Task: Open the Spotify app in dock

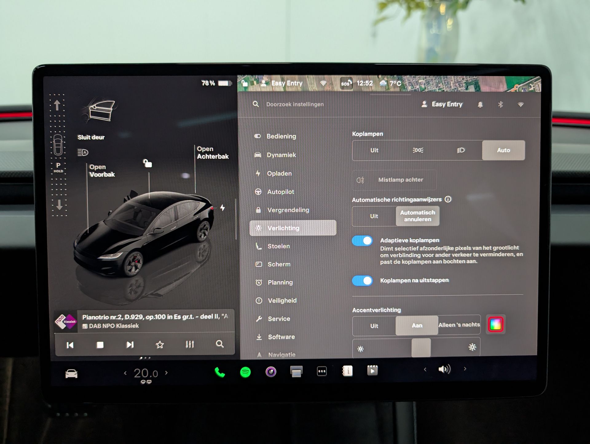Action: coord(245,372)
